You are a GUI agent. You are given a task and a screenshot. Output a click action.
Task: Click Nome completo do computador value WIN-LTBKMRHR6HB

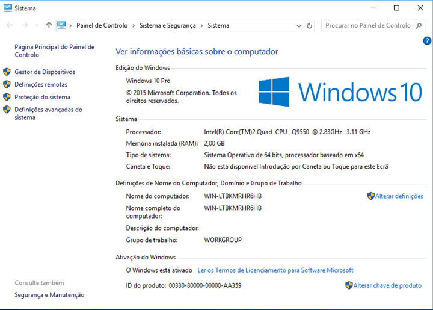click(233, 208)
